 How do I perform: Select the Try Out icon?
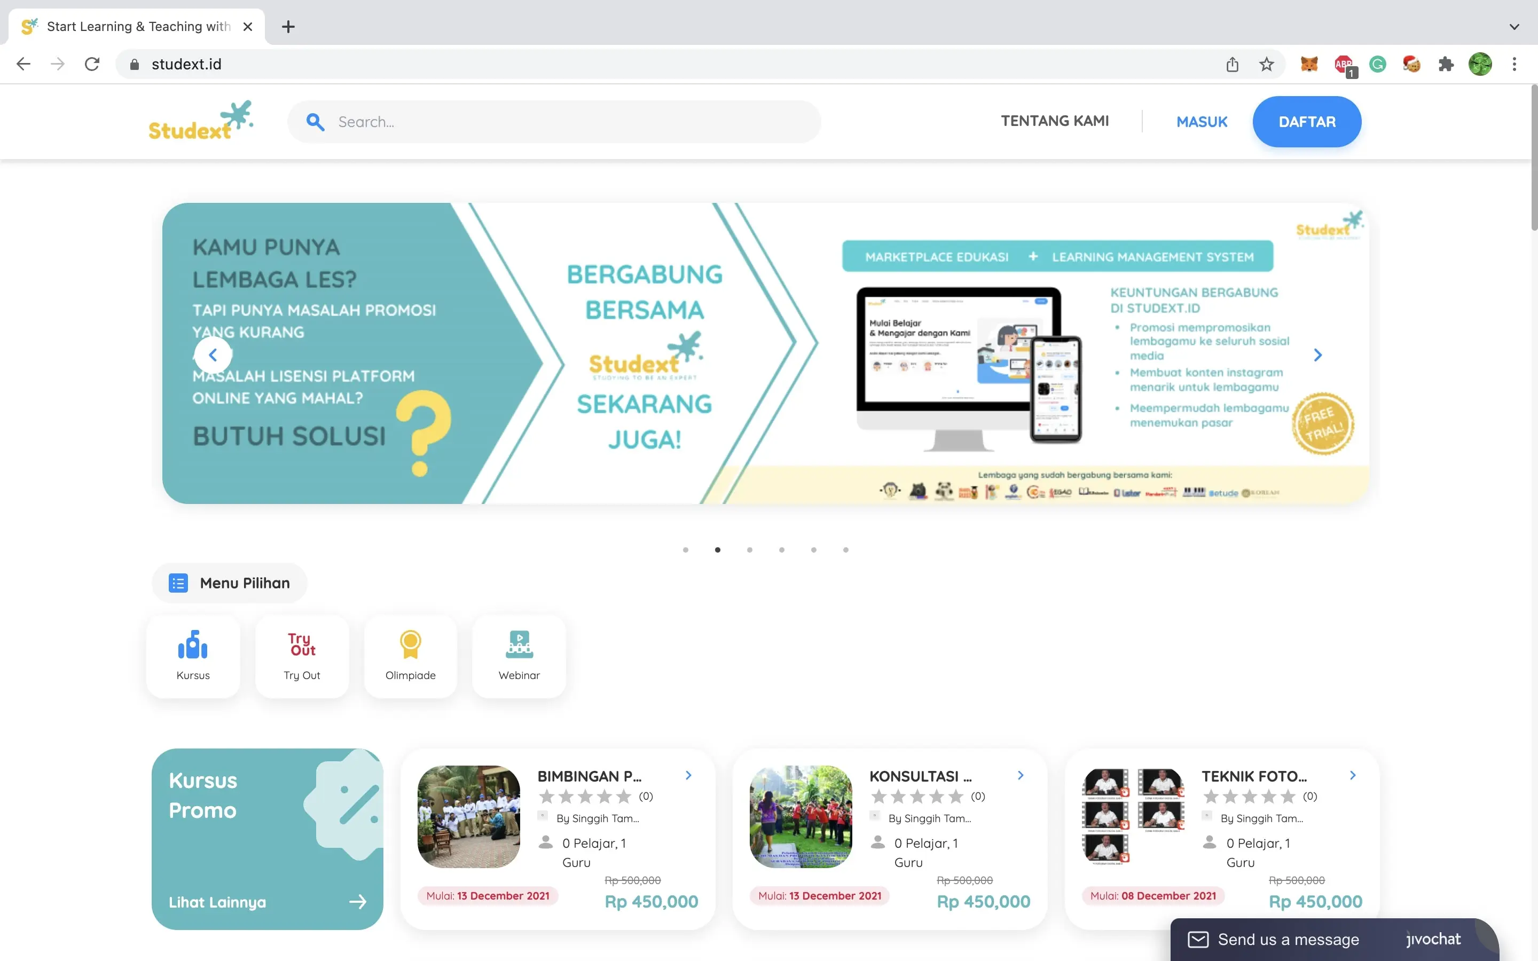(x=301, y=644)
